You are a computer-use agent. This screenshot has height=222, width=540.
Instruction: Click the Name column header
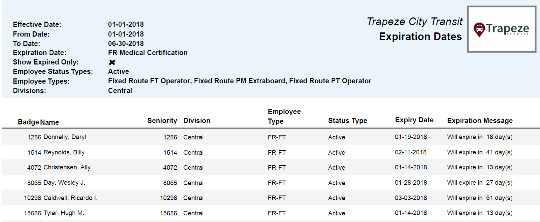tap(50, 122)
